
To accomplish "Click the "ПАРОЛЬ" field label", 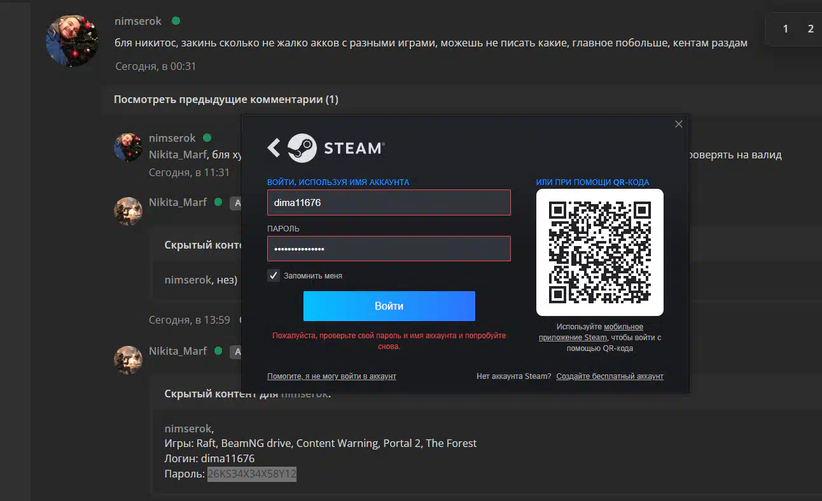I will click(283, 229).
